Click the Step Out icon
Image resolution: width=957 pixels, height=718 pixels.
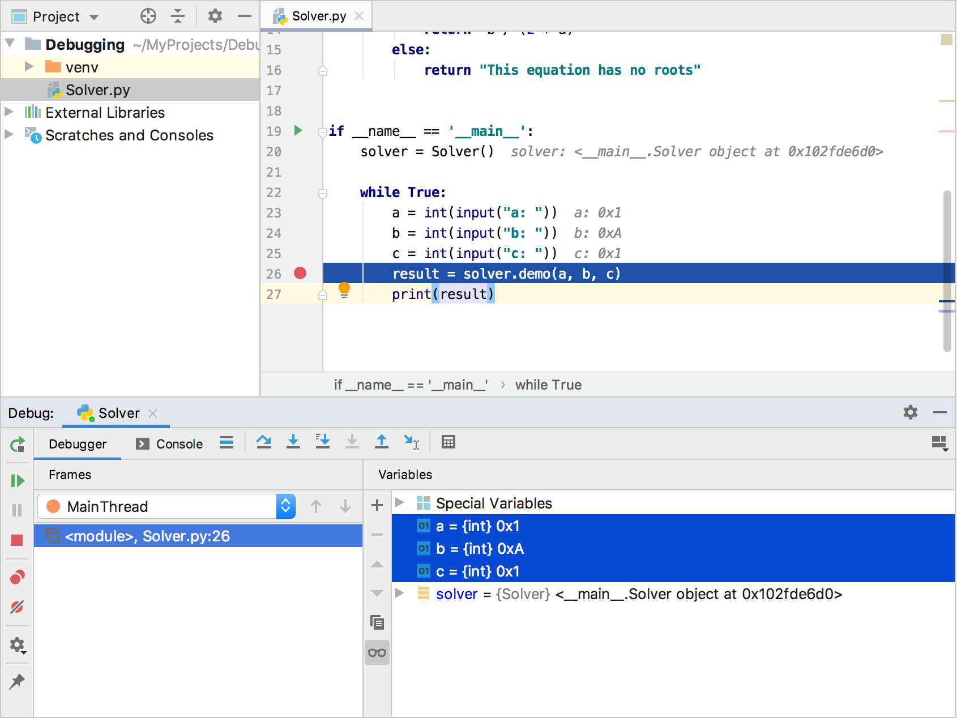coord(382,442)
